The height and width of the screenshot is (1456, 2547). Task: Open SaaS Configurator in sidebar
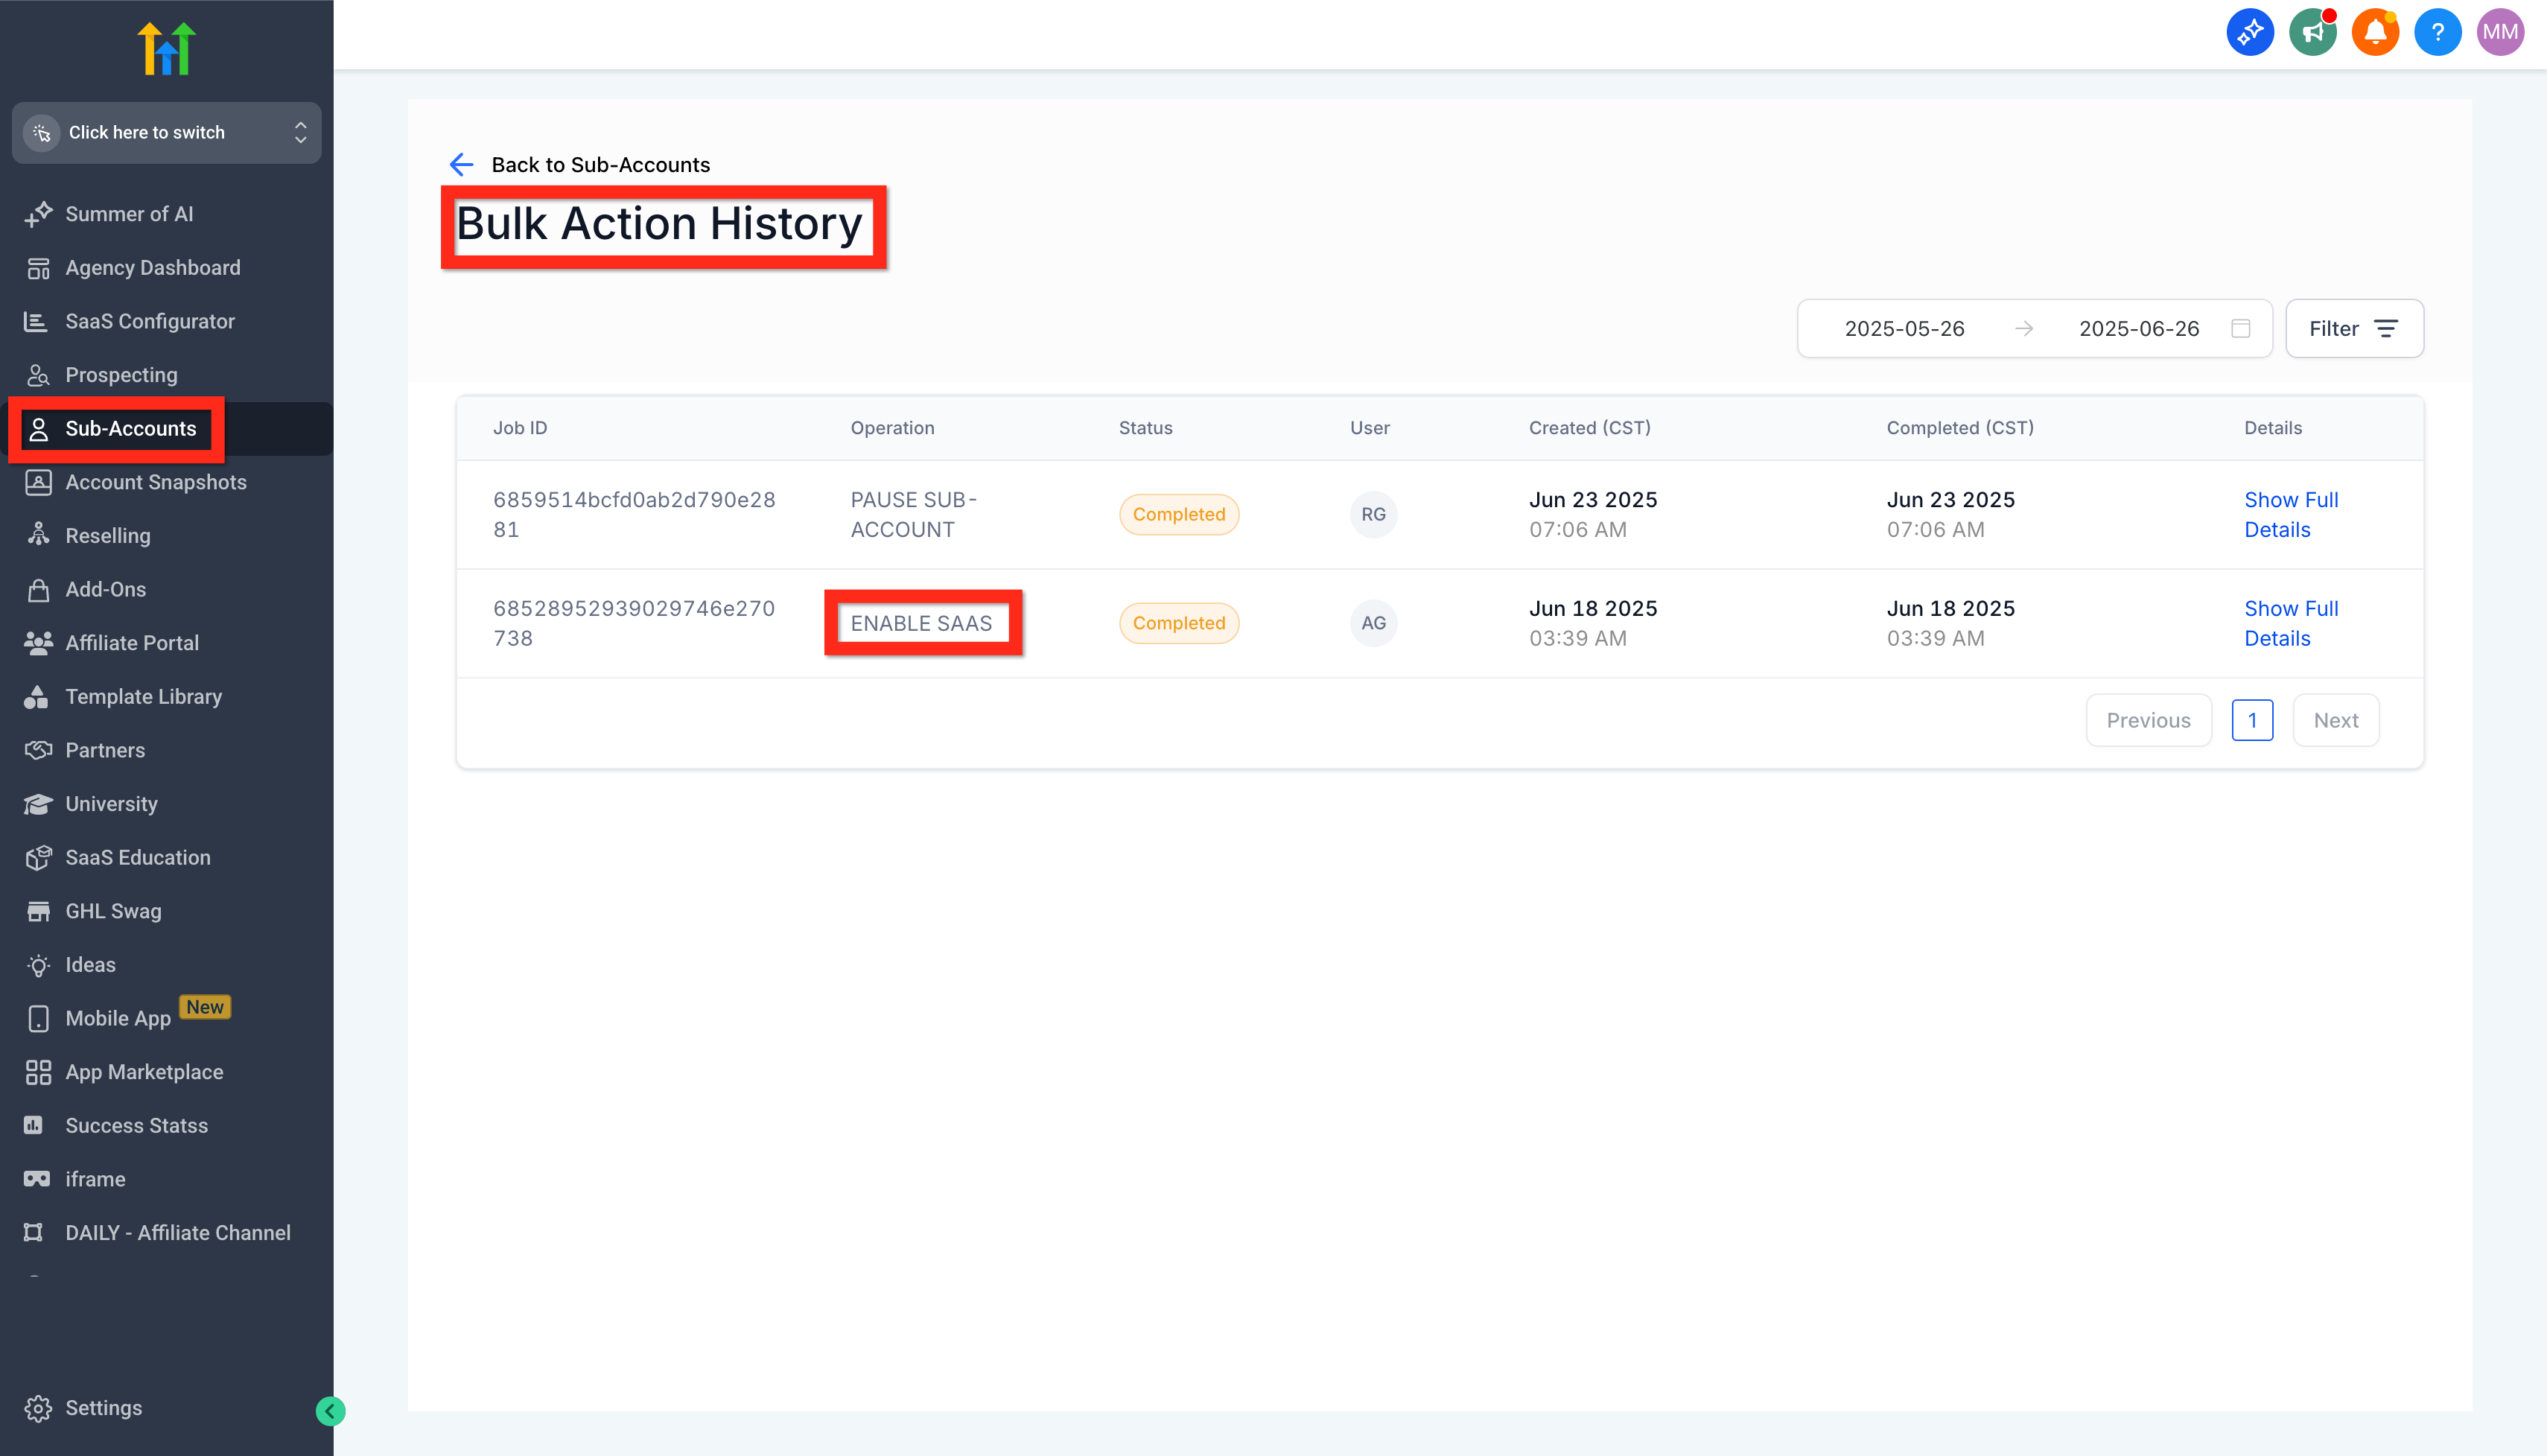[x=150, y=321]
